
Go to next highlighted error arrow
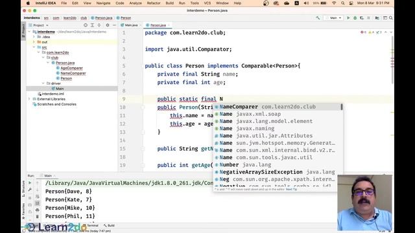[x=391, y=32]
